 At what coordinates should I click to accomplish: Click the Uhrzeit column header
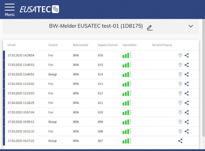point(12,45)
